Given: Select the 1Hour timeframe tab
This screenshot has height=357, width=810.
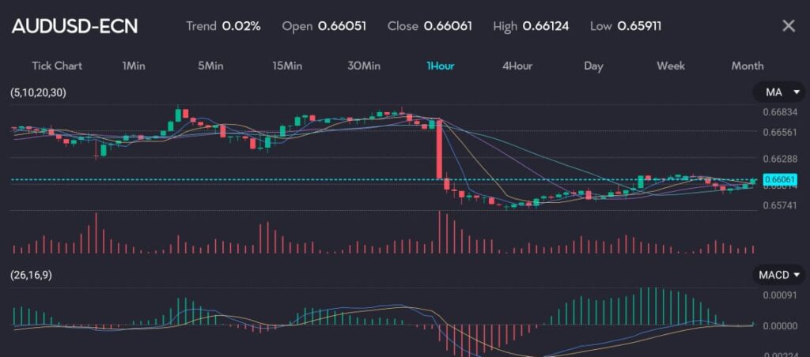Looking at the screenshot, I should pos(440,66).
